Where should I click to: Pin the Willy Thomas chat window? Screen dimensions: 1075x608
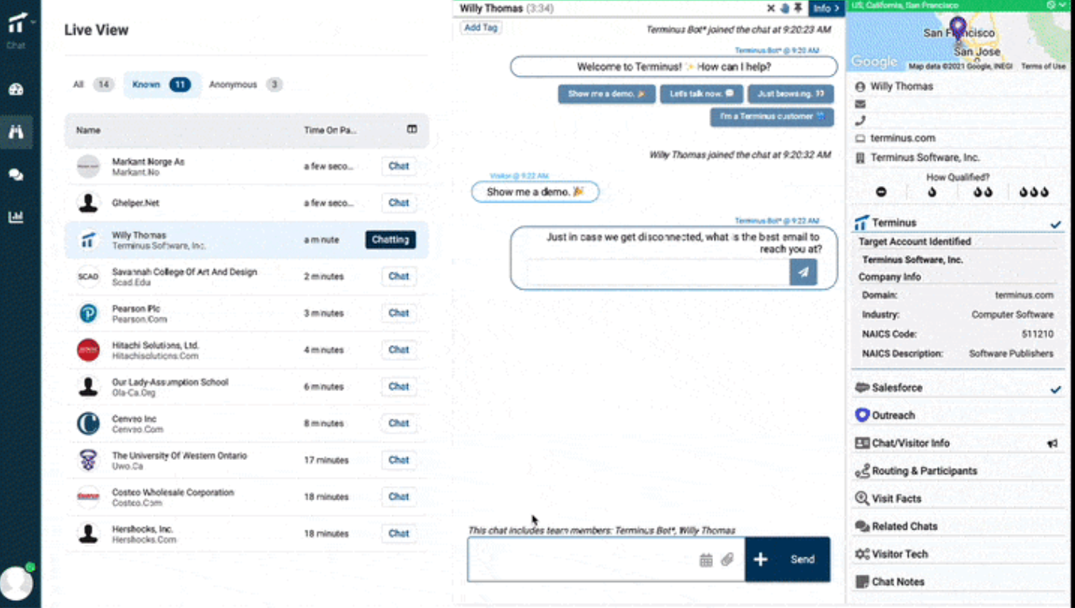tap(797, 8)
